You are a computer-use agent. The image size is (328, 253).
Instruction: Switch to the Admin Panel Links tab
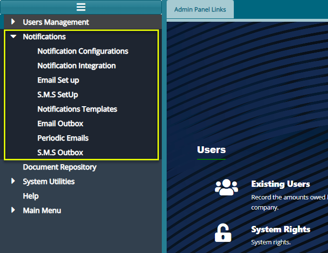coord(200,10)
